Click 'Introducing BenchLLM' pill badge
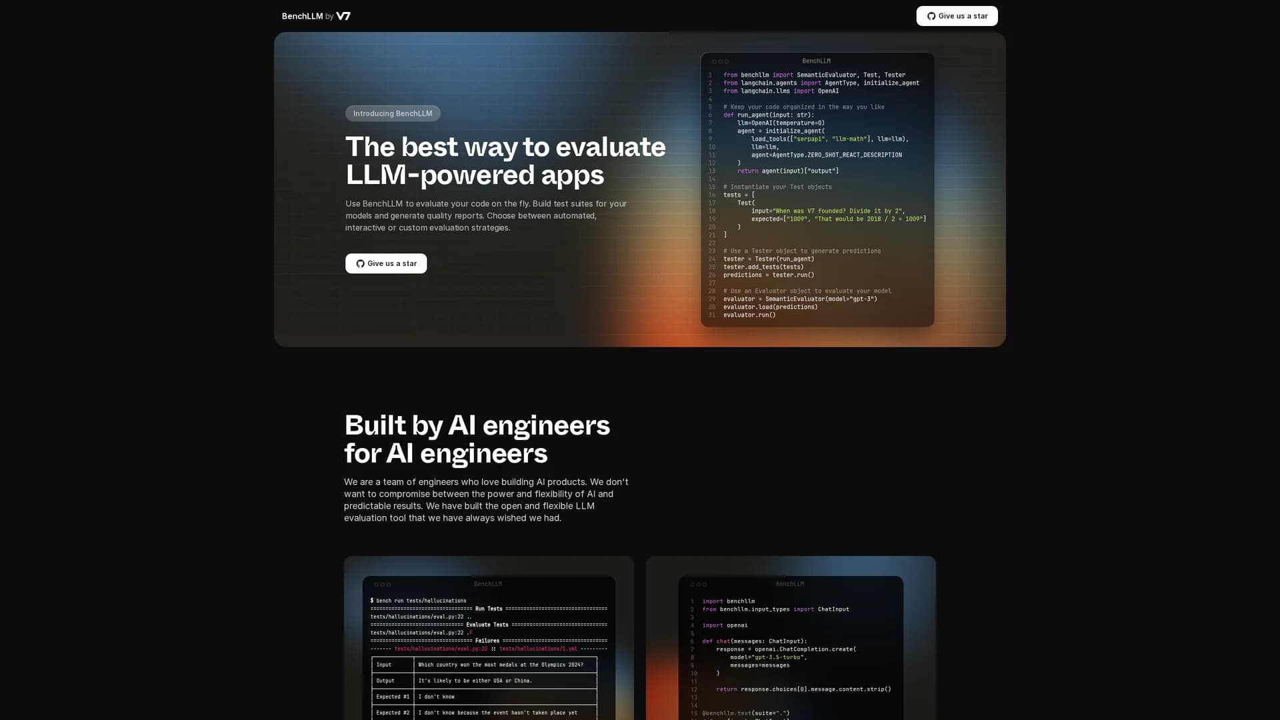Image resolution: width=1280 pixels, height=720 pixels. pos(393,113)
